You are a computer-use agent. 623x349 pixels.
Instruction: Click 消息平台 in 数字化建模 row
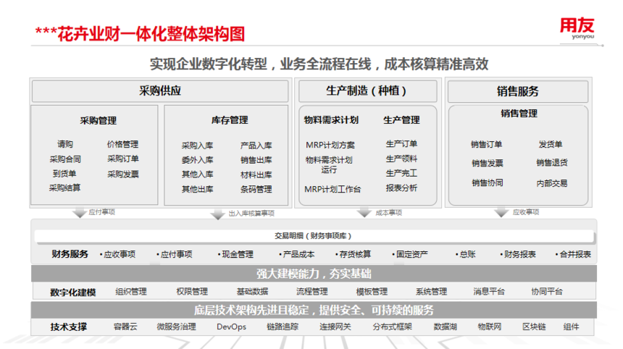click(x=489, y=292)
